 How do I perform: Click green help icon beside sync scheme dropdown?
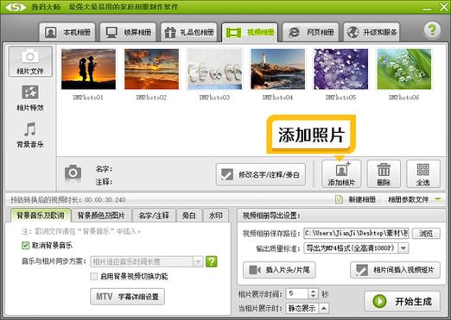click(x=212, y=261)
